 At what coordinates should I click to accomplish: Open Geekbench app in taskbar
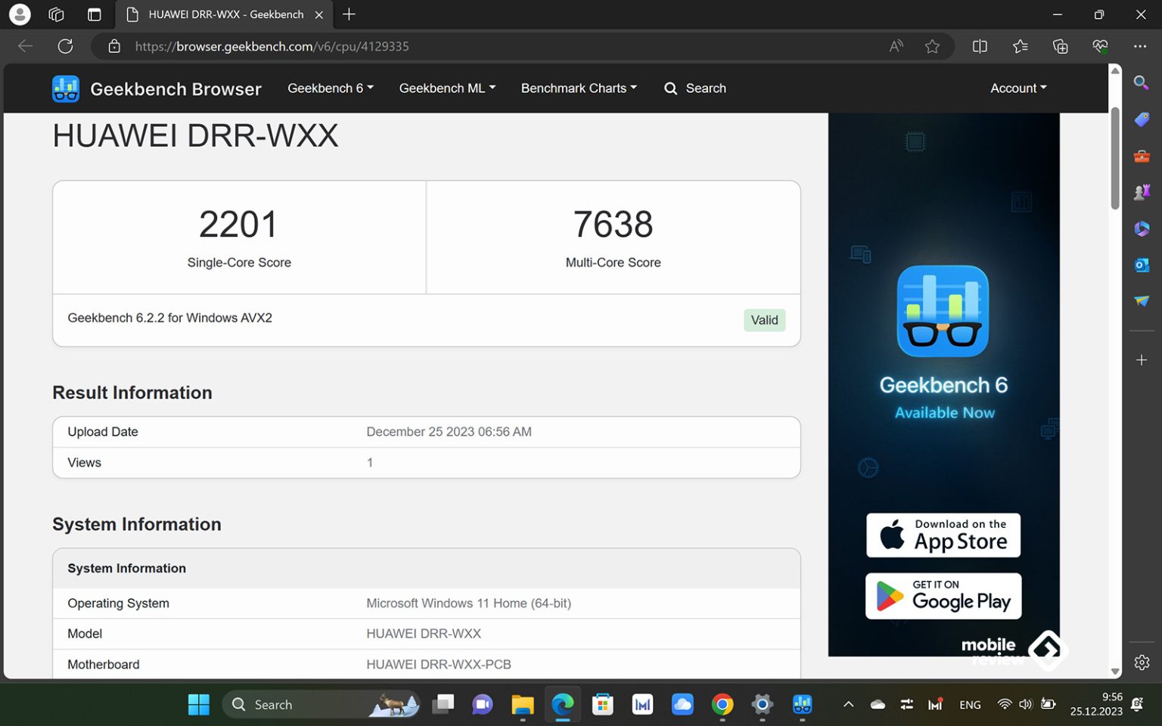802,705
